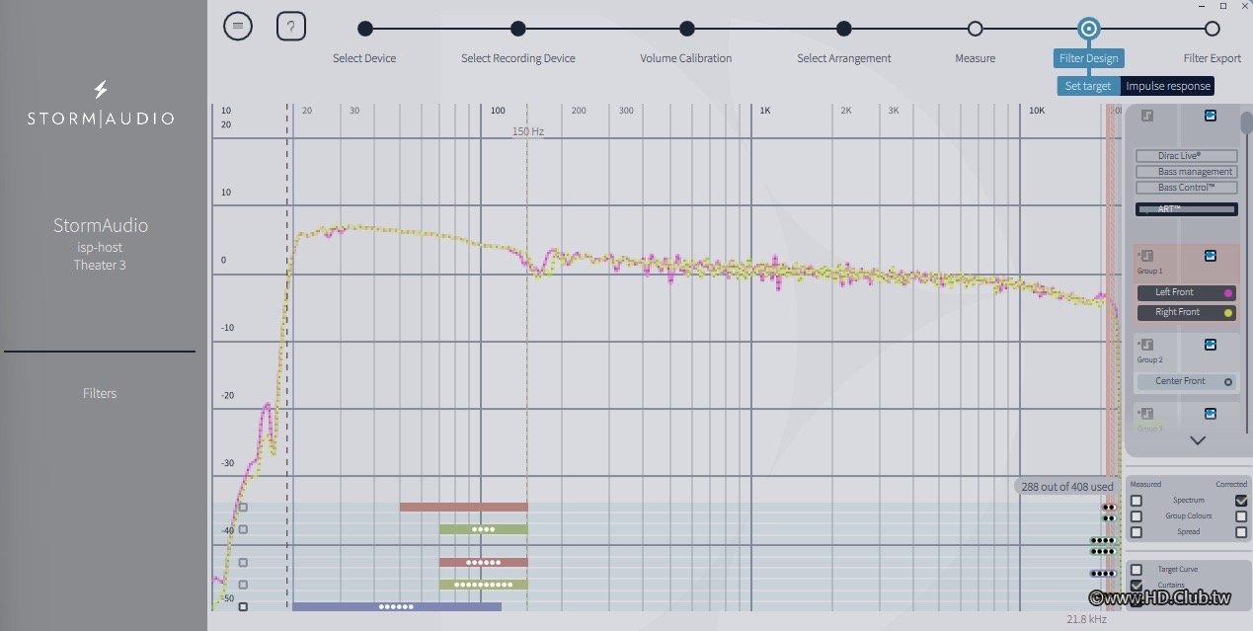
Task: Expand the speaker group list chevron
Action: (1198, 440)
